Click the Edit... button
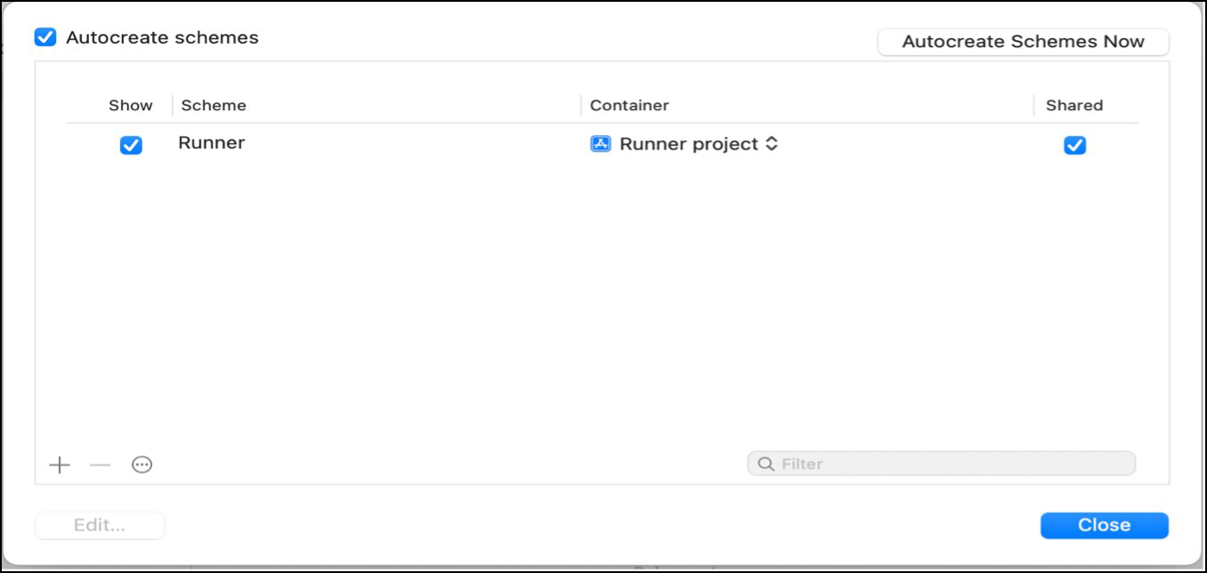 click(x=100, y=525)
